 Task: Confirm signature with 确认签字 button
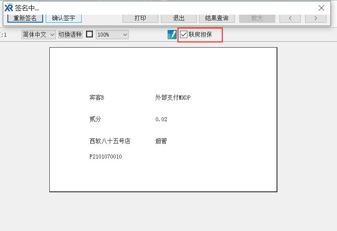point(64,18)
